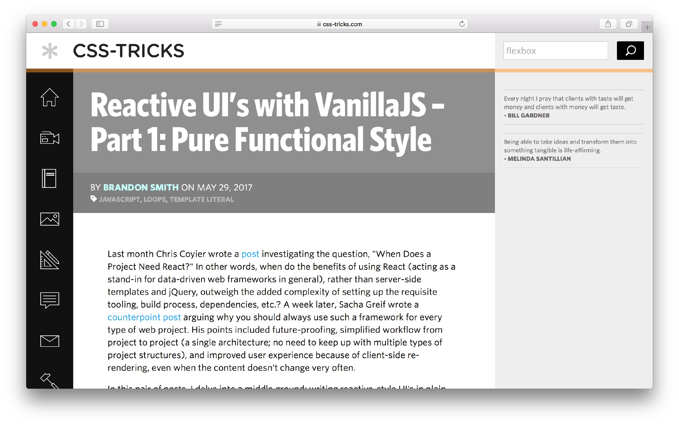Reload the page with refresh icon
The width and height of the screenshot is (679, 426).
coord(462,24)
